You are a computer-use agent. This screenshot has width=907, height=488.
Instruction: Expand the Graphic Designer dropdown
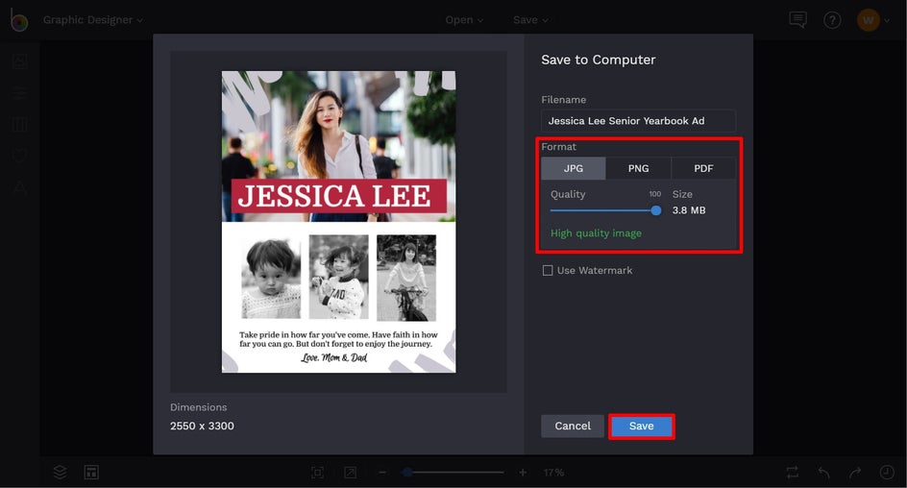tap(92, 19)
